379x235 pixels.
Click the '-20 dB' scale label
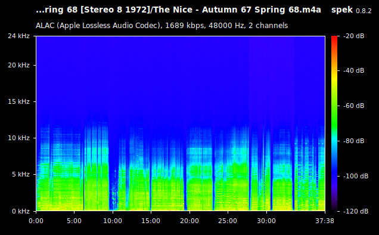point(353,36)
